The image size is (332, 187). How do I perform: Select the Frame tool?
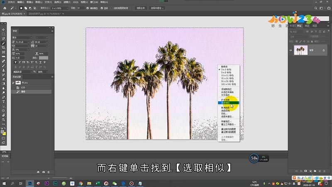click(3, 52)
